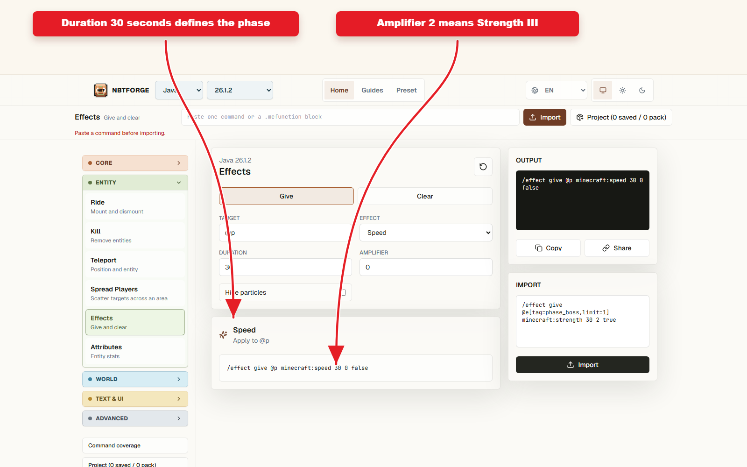This screenshot has height=467, width=747.
Task: Click the Duration input field
Action: 285,267
